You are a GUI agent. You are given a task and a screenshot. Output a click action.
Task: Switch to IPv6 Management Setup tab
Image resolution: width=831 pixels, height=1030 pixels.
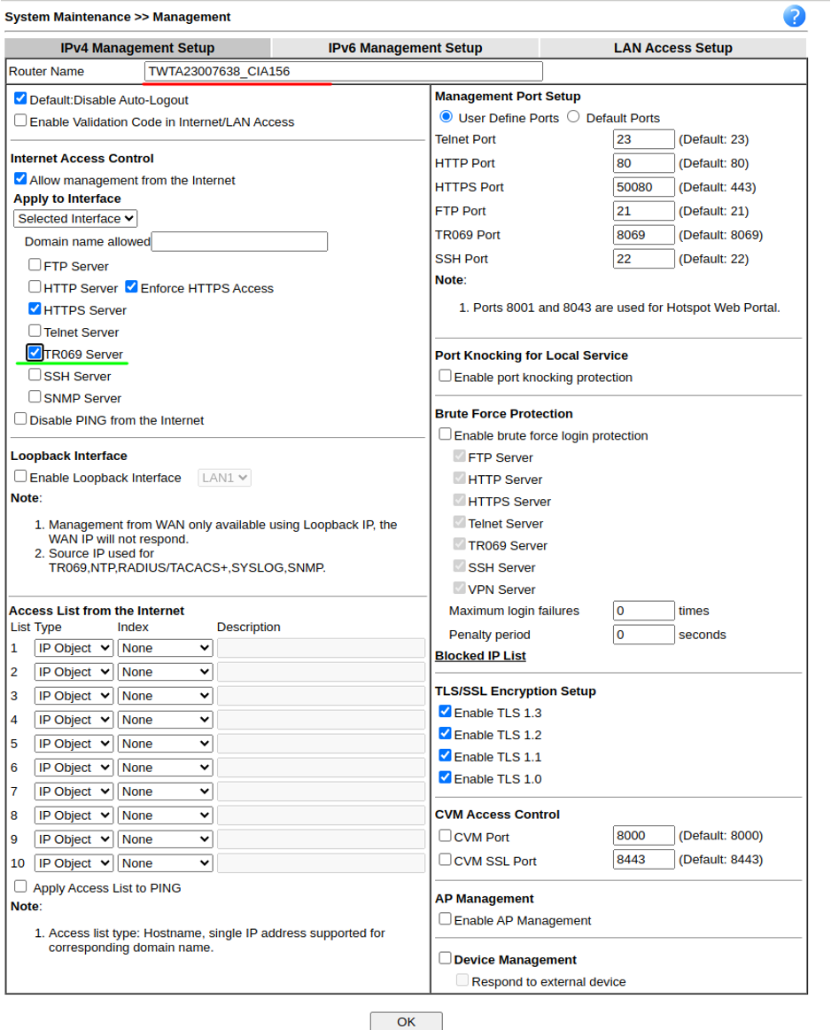(x=405, y=48)
